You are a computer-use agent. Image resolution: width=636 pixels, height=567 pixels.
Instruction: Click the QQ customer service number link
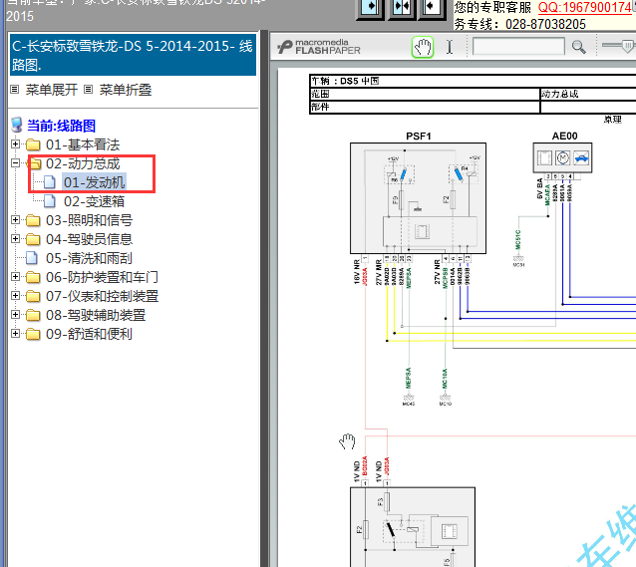(585, 7)
